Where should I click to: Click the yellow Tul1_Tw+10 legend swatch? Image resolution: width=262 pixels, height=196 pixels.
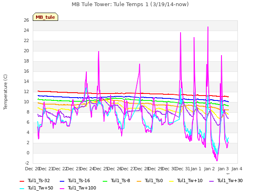172,181
